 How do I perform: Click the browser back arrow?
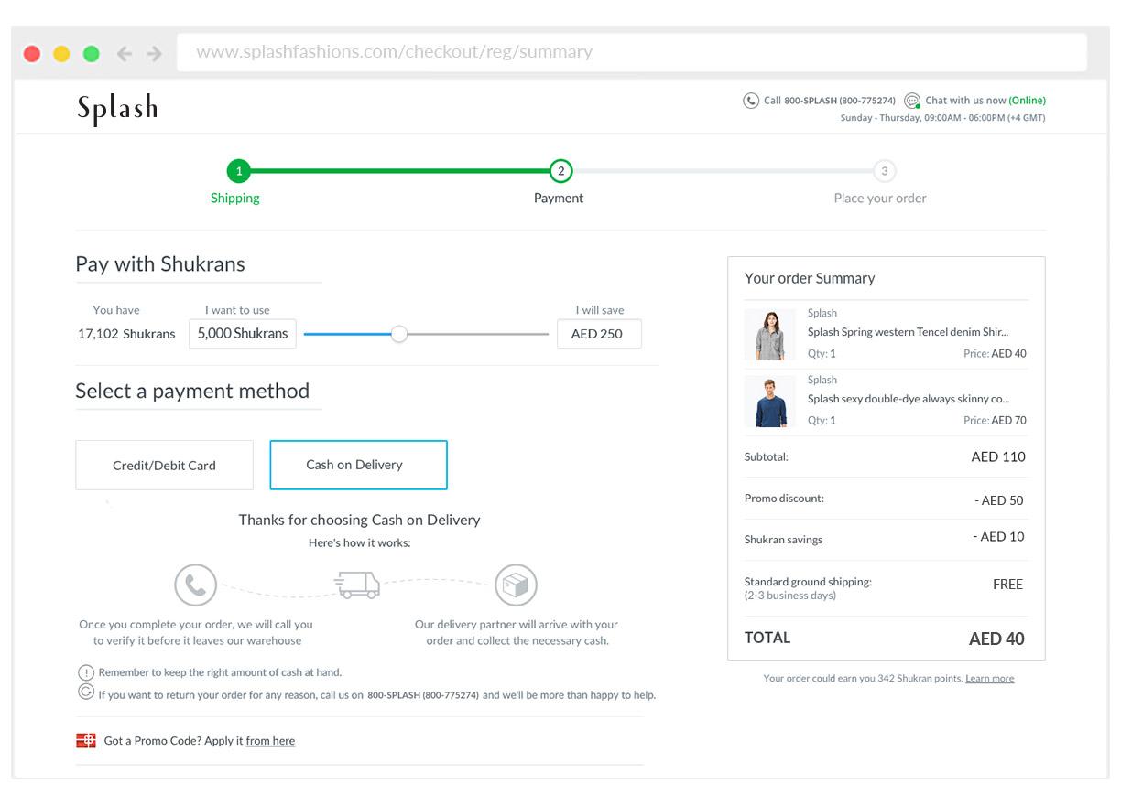pyautogui.click(x=125, y=54)
